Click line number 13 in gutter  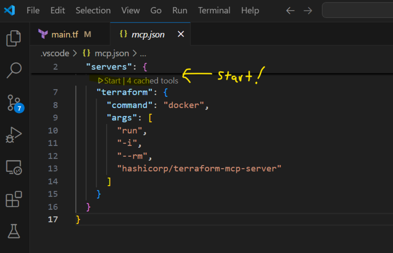53,169
